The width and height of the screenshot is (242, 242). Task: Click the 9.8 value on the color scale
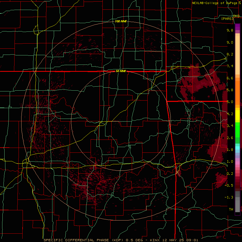click(230, 30)
